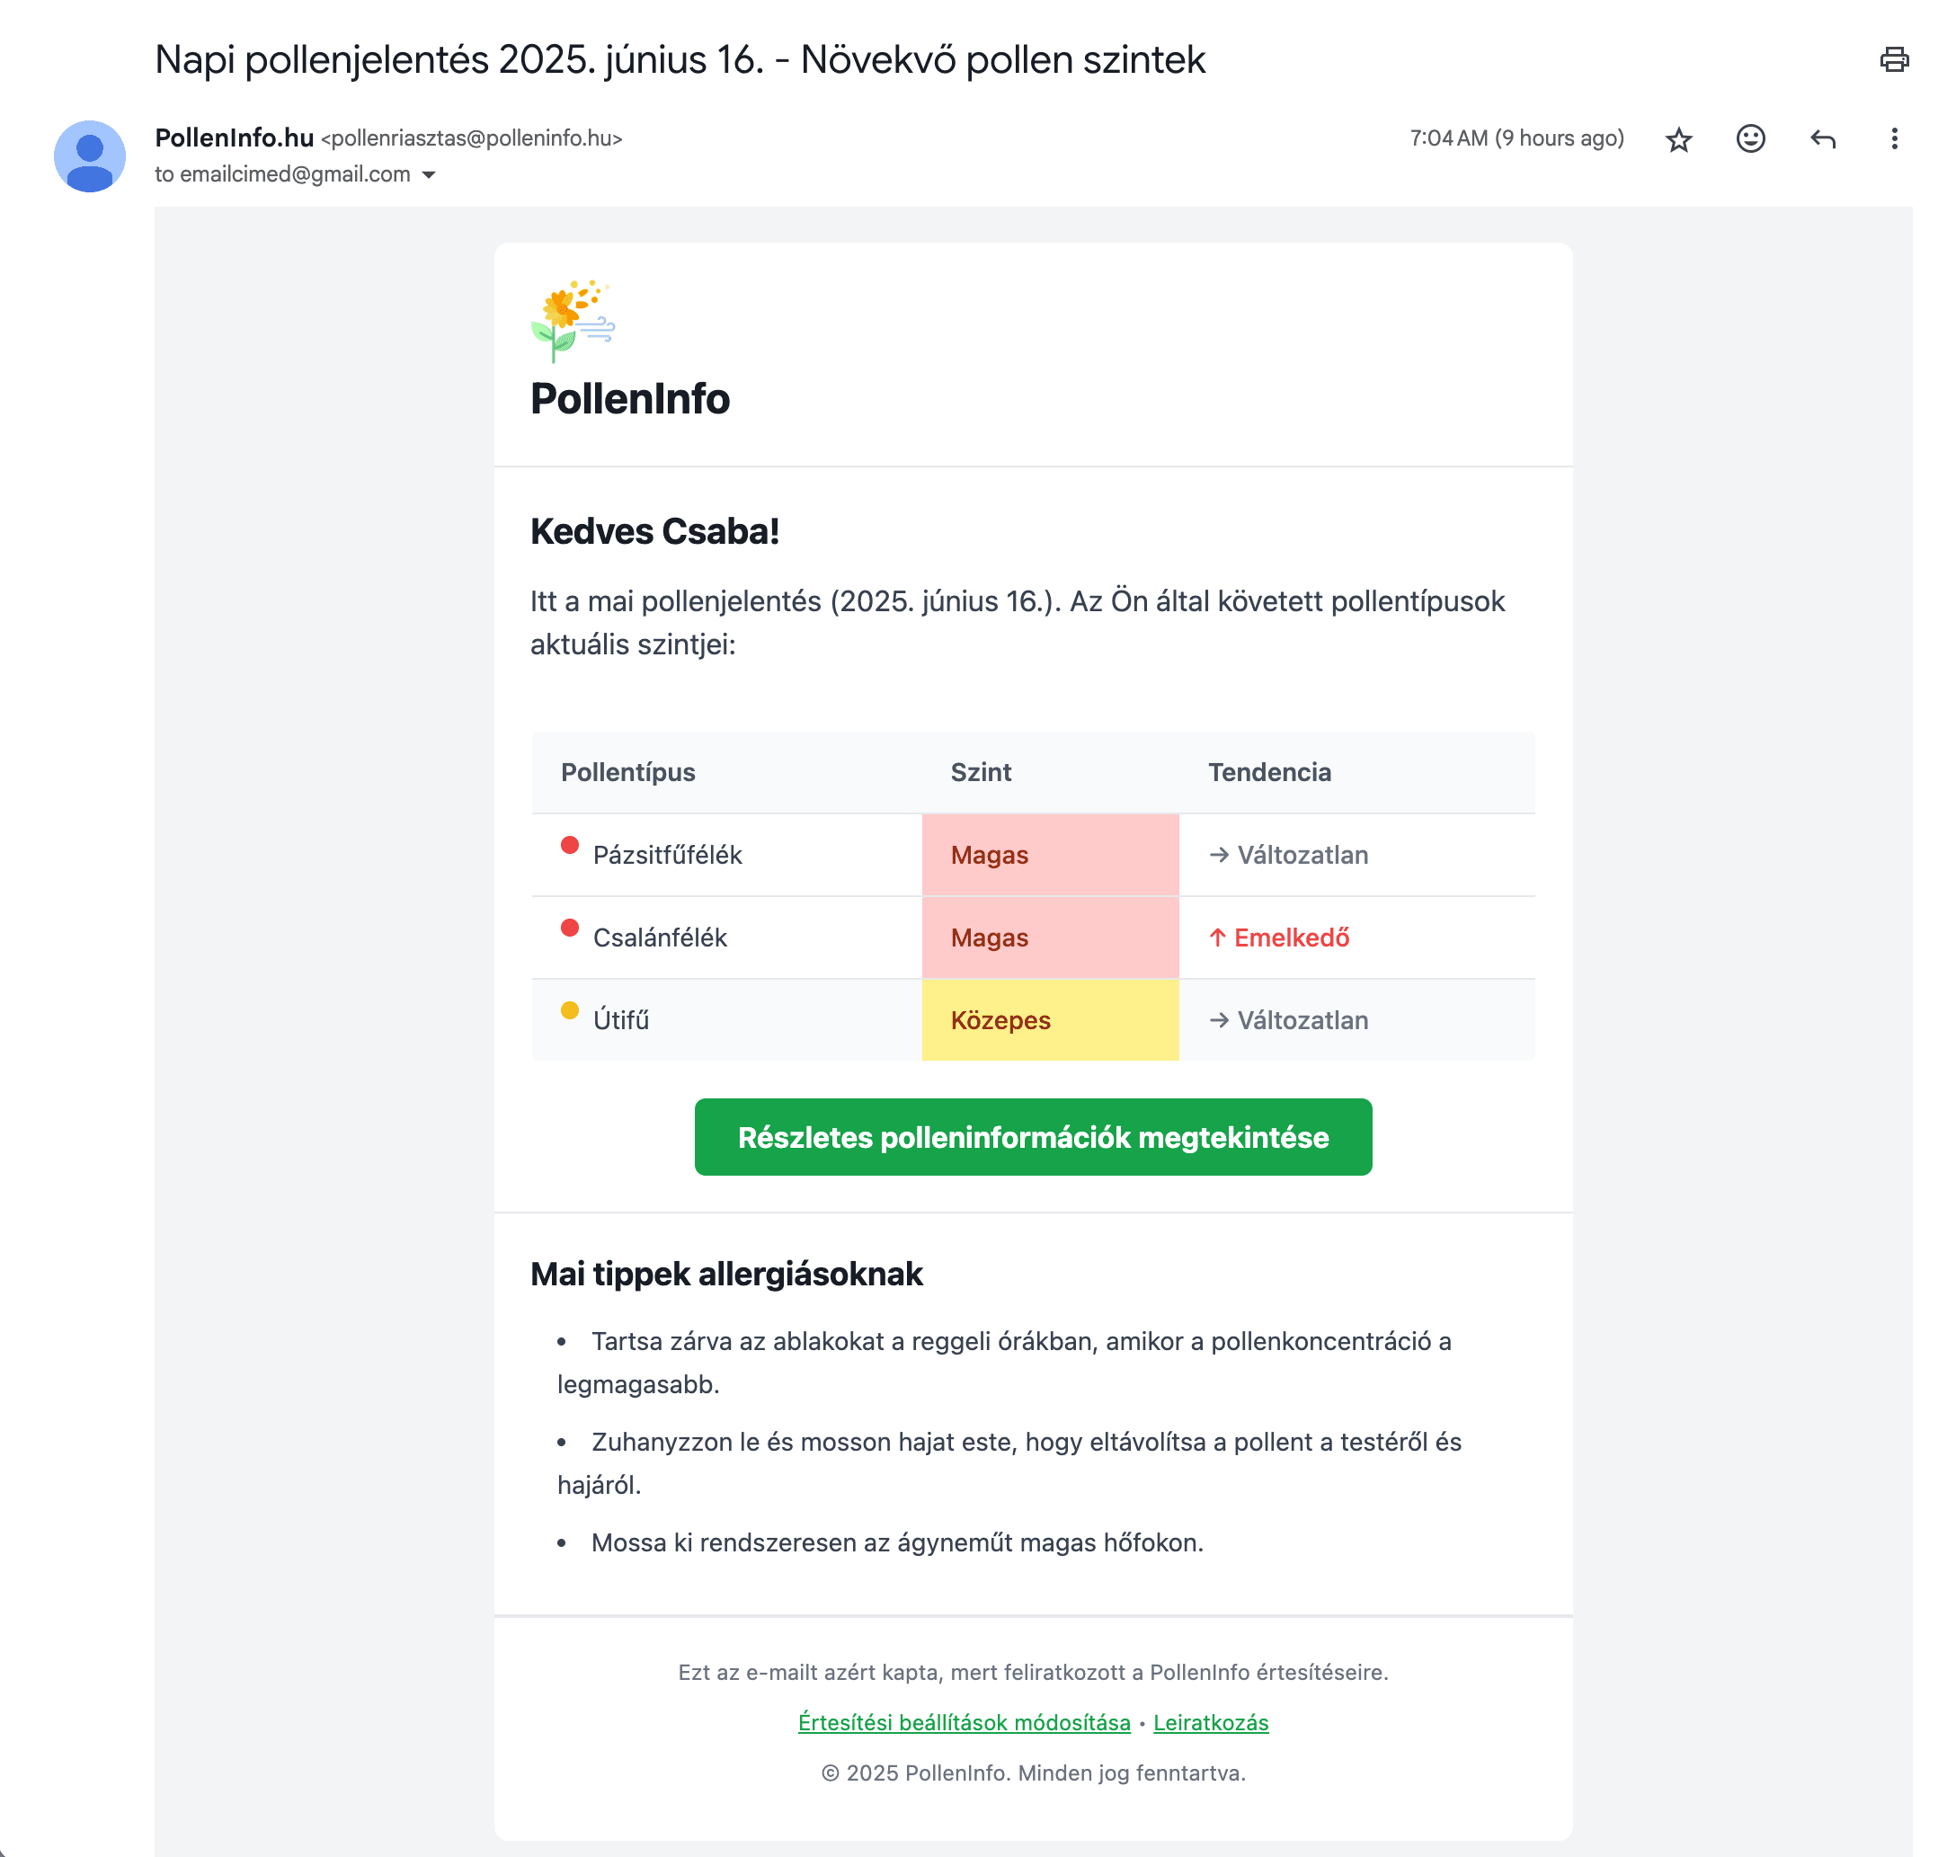The image size is (1947, 1857).
Task: Click the Emelkedő trend indicator
Action: point(1278,937)
